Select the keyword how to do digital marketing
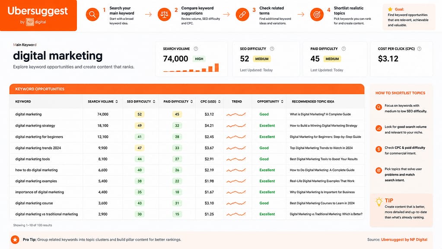This screenshot has height=249, width=442. point(36,170)
